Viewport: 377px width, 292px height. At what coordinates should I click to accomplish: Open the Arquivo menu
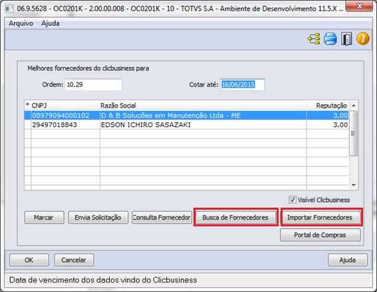coord(21,23)
